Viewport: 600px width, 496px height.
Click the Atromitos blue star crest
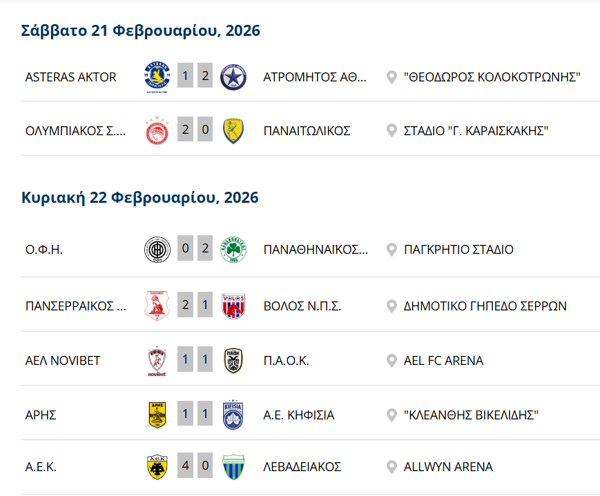pos(233,77)
